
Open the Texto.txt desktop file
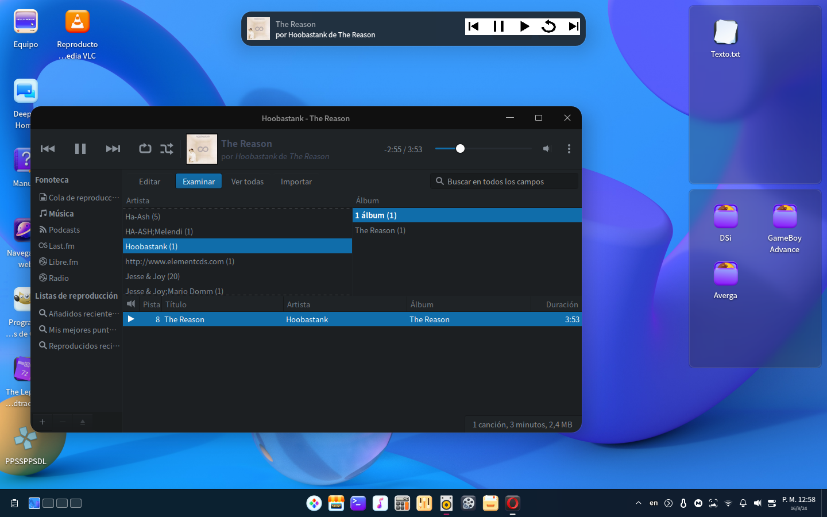[725, 38]
